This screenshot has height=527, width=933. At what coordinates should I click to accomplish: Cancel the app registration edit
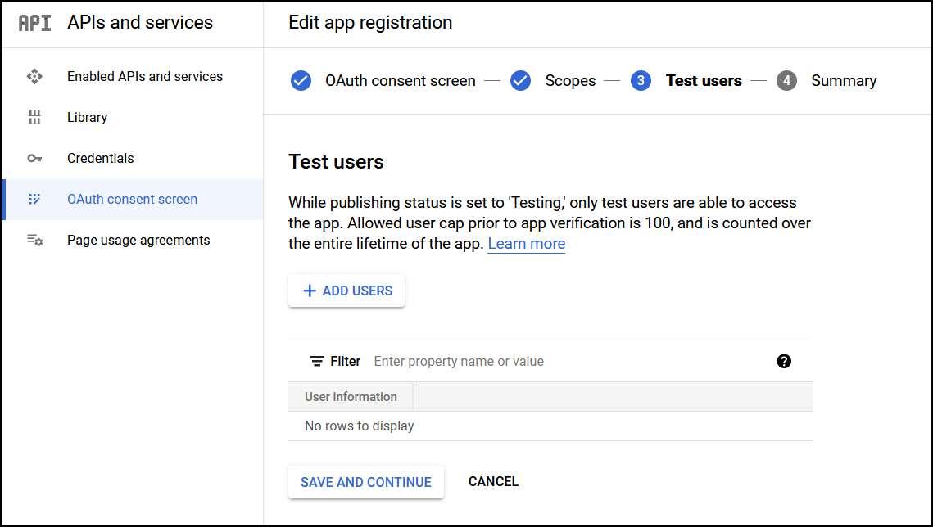pos(493,481)
